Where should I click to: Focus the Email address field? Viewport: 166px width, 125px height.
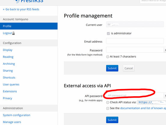[135, 41]
